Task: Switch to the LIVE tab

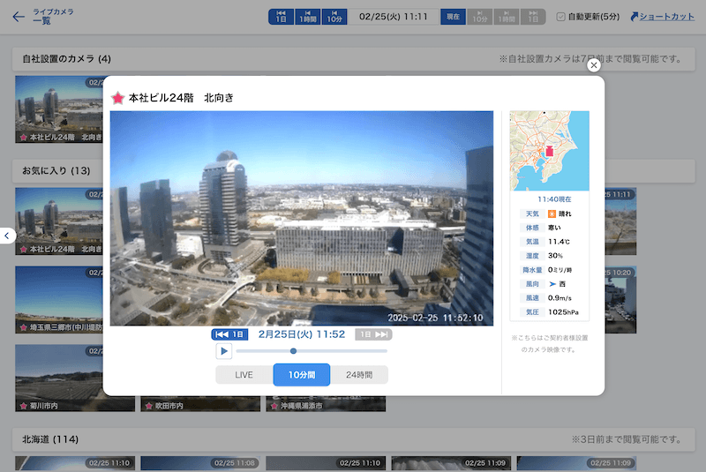Action: pos(244,375)
